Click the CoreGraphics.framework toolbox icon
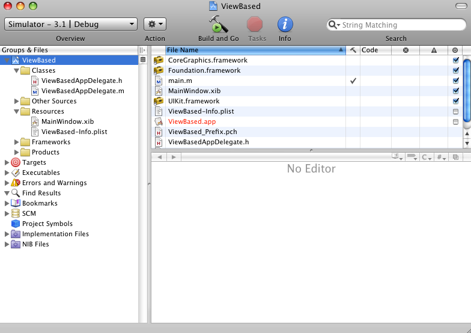Screen dimensions: 471x333 (x=159, y=60)
